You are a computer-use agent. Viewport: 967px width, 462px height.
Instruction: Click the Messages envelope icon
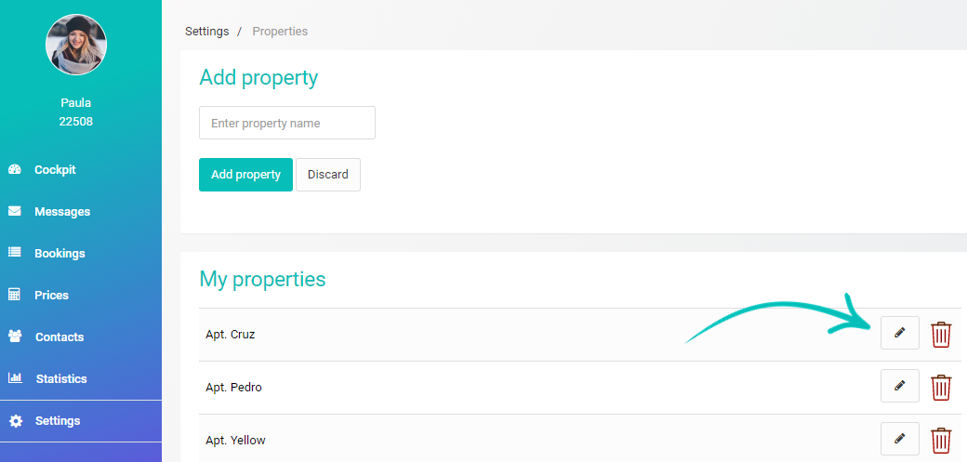tap(15, 211)
